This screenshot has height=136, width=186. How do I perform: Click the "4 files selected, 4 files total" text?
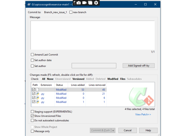pyautogui.click(x=139, y=109)
